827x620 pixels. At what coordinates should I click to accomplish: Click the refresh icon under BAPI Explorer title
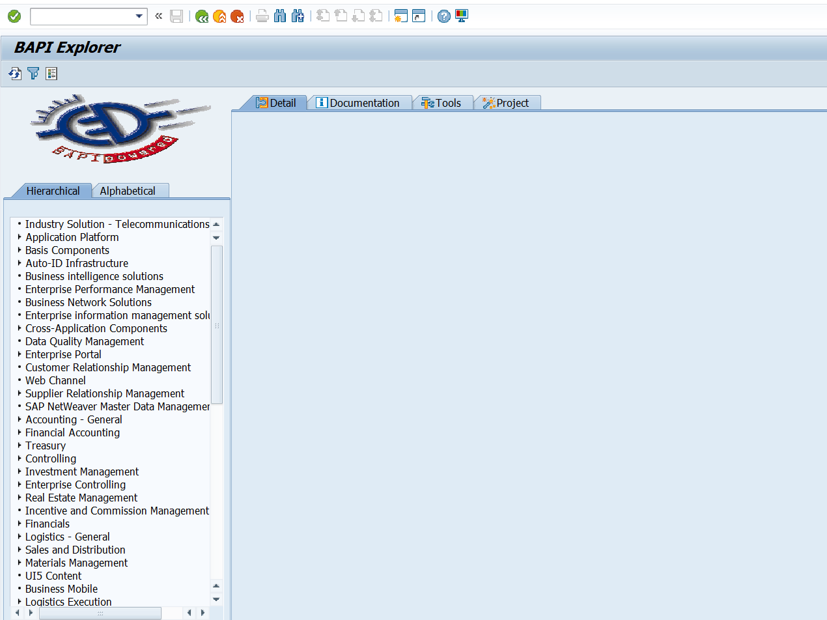[x=15, y=74]
